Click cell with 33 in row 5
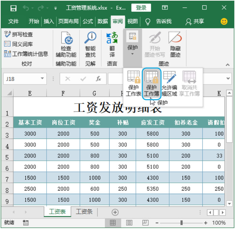Screen dimensions: 235x229 pyautogui.click(x=214, y=156)
